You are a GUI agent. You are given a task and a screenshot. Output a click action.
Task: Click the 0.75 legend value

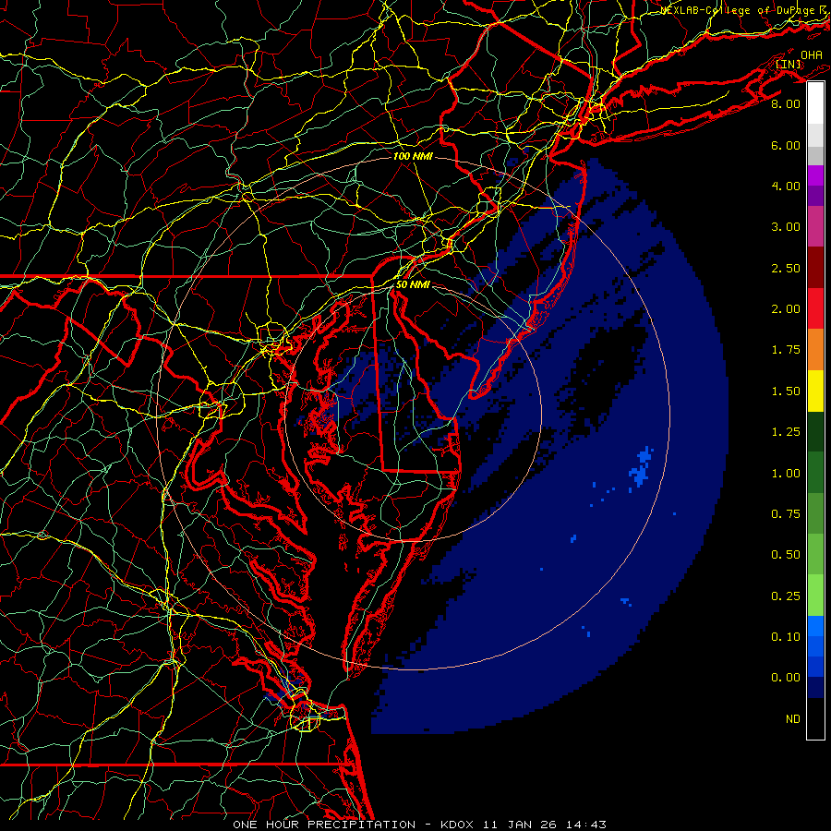(786, 514)
